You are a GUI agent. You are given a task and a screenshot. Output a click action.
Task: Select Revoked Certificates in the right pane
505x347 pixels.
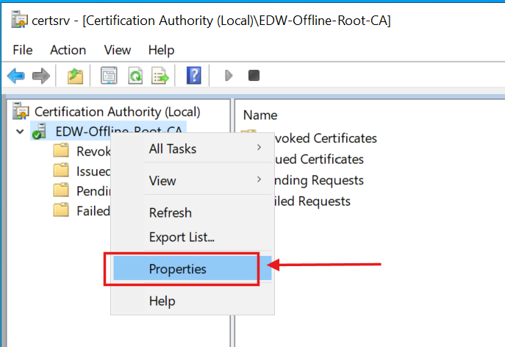click(x=326, y=138)
